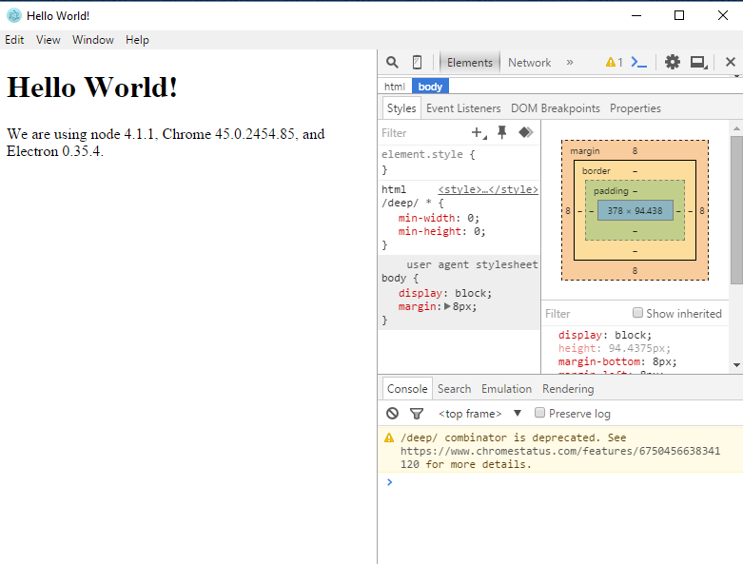Click the dock side icon
This screenshot has height=564, width=743.
click(x=698, y=62)
